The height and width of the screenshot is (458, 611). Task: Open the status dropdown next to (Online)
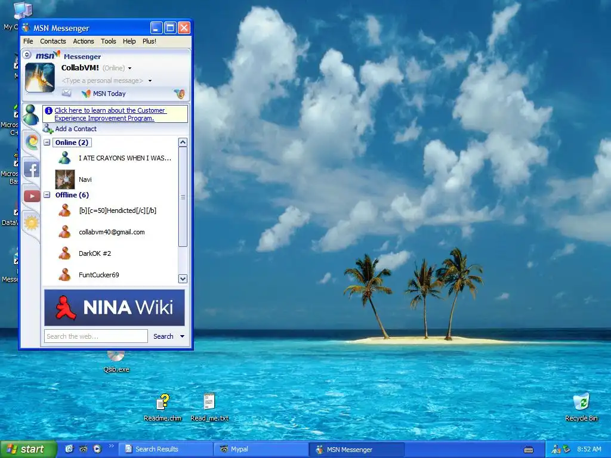[129, 68]
